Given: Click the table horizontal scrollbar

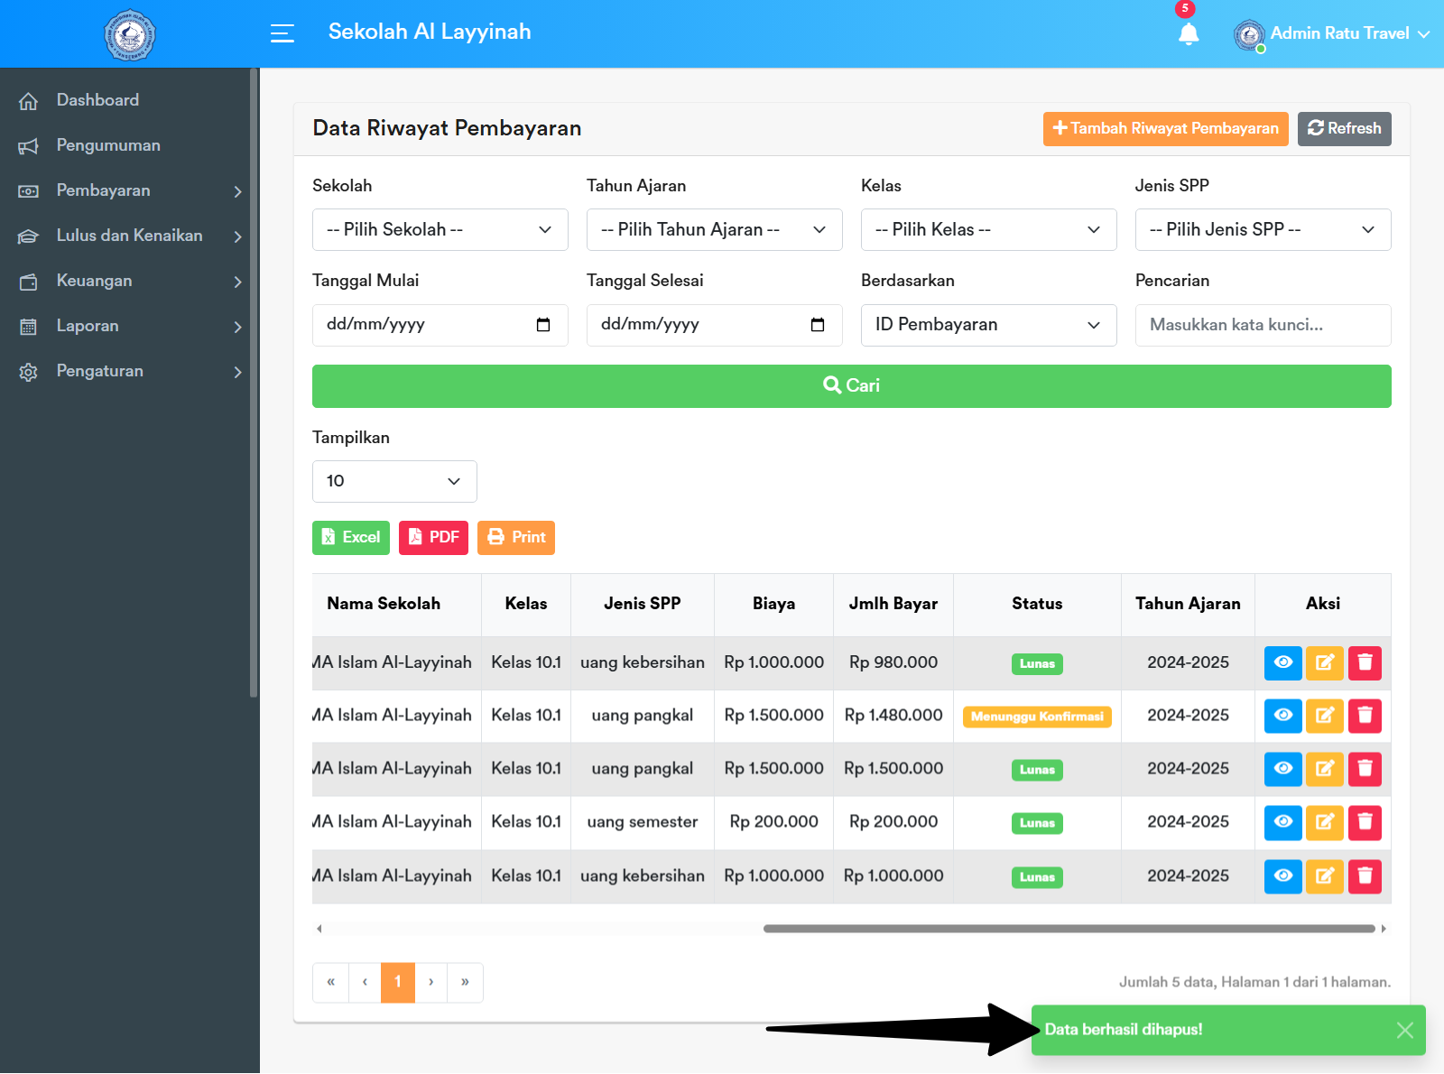Looking at the screenshot, I should [x=1069, y=929].
